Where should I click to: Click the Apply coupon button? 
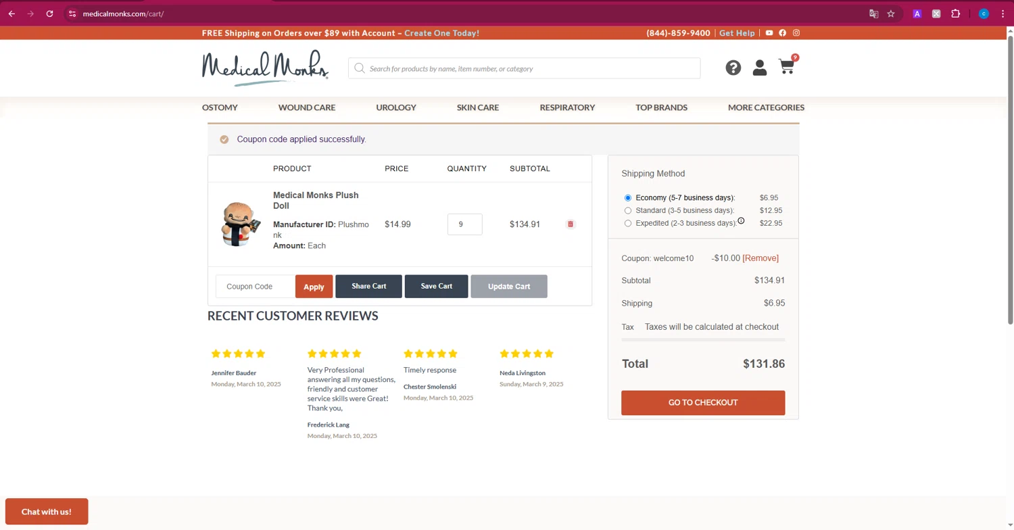coord(314,287)
